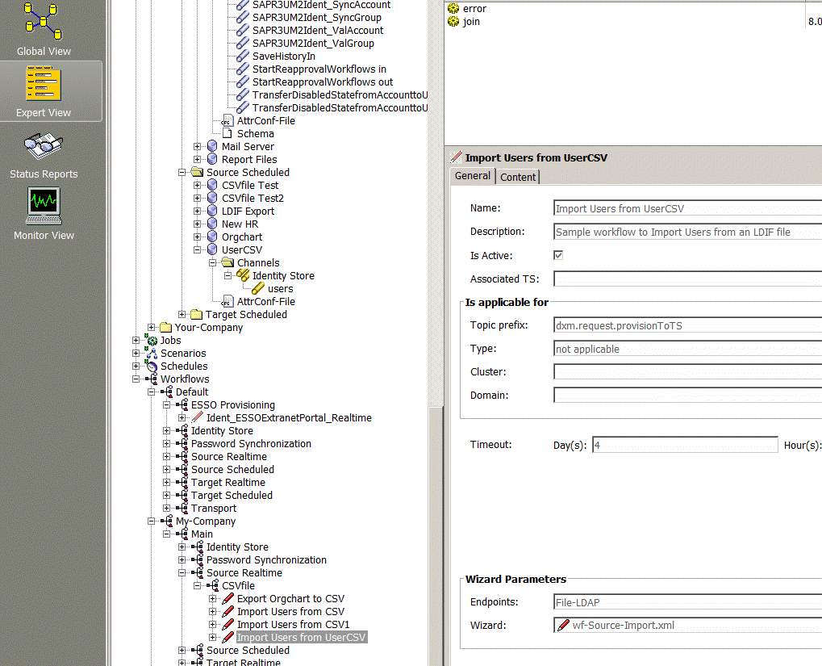Open Status Reports view icon
The height and width of the screenshot is (666, 822).
[44, 146]
